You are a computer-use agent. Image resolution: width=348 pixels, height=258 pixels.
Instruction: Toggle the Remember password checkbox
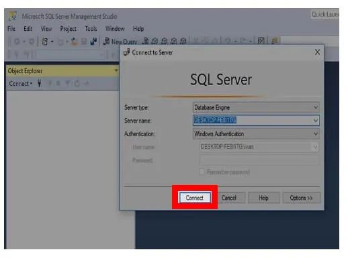click(202, 172)
